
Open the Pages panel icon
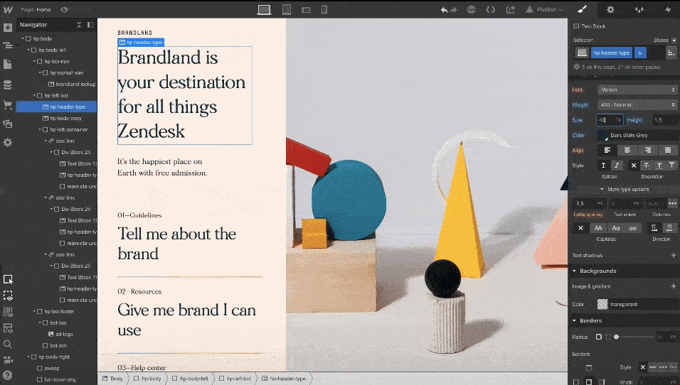point(8,64)
